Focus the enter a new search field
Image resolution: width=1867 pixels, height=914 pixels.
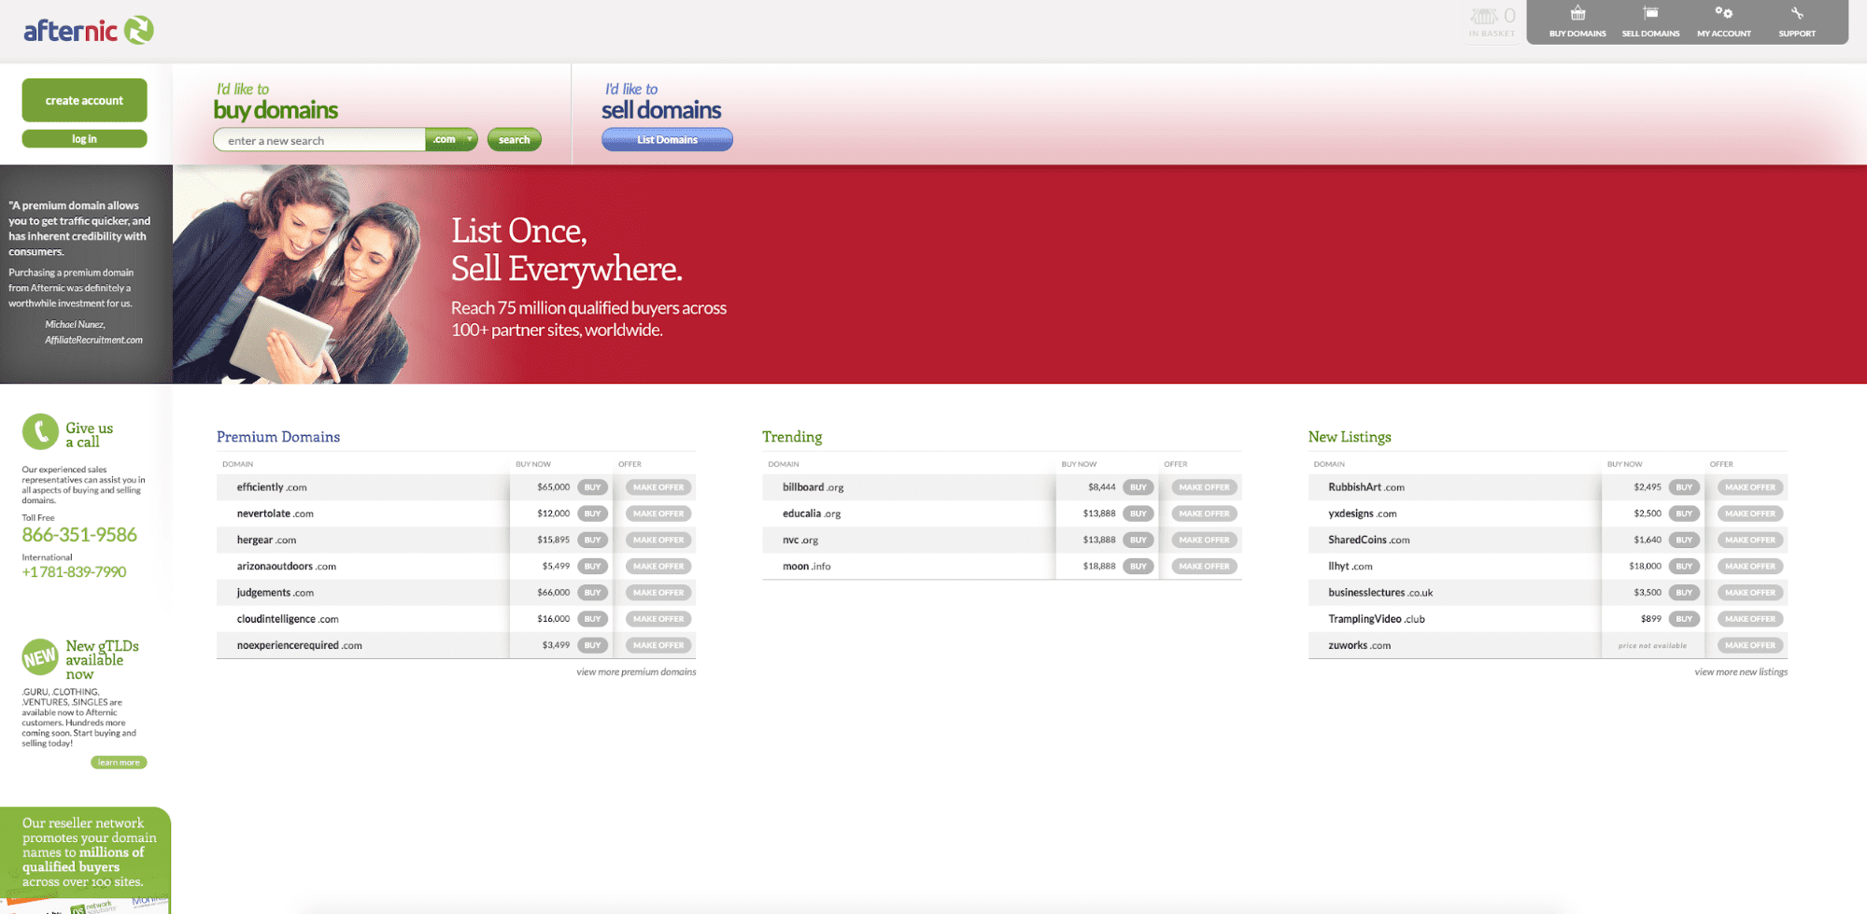click(x=319, y=140)
